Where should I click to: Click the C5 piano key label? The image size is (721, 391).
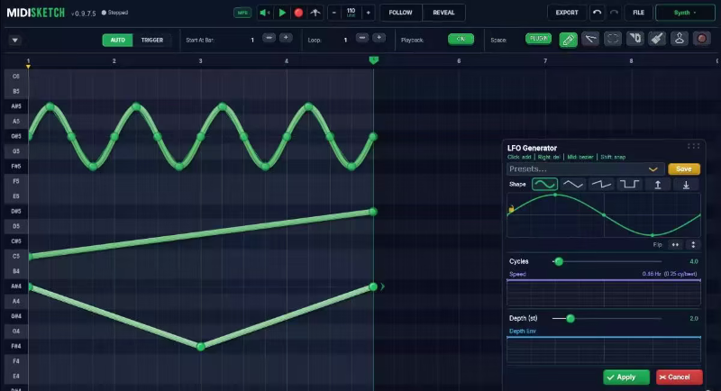point(16,257)
